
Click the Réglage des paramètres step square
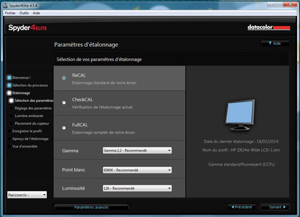11,108
